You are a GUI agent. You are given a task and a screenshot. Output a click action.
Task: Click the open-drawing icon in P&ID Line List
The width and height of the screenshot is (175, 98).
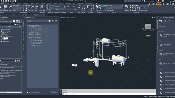[53, 21]
